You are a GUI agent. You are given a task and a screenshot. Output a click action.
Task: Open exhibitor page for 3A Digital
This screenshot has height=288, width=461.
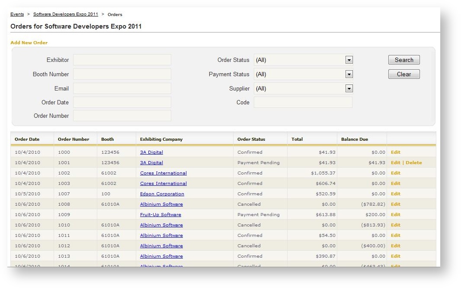click(x=151, y=152)
